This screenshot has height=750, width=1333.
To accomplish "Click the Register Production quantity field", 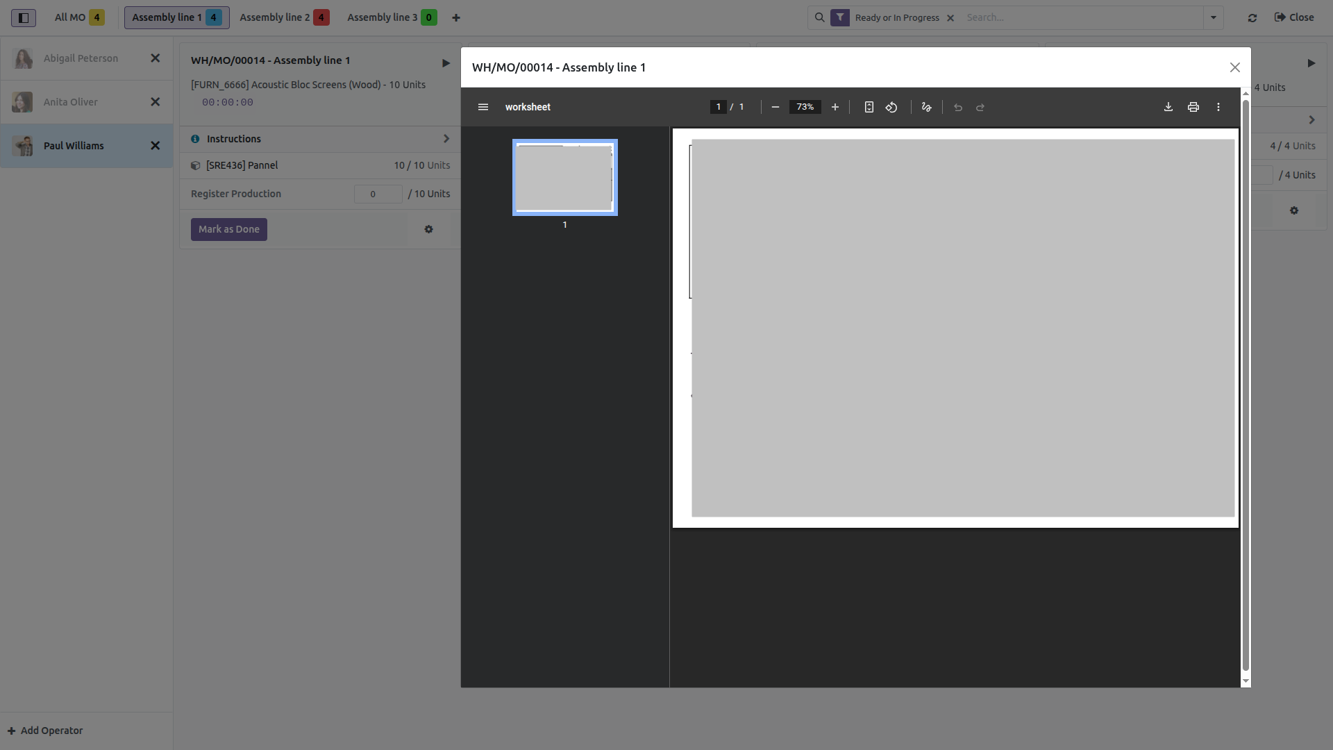I will point(378,194).
